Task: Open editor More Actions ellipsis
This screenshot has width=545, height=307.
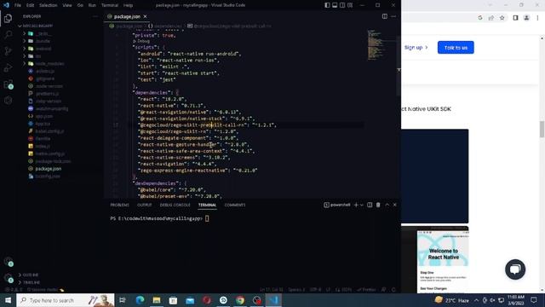Action: [393, 16]
